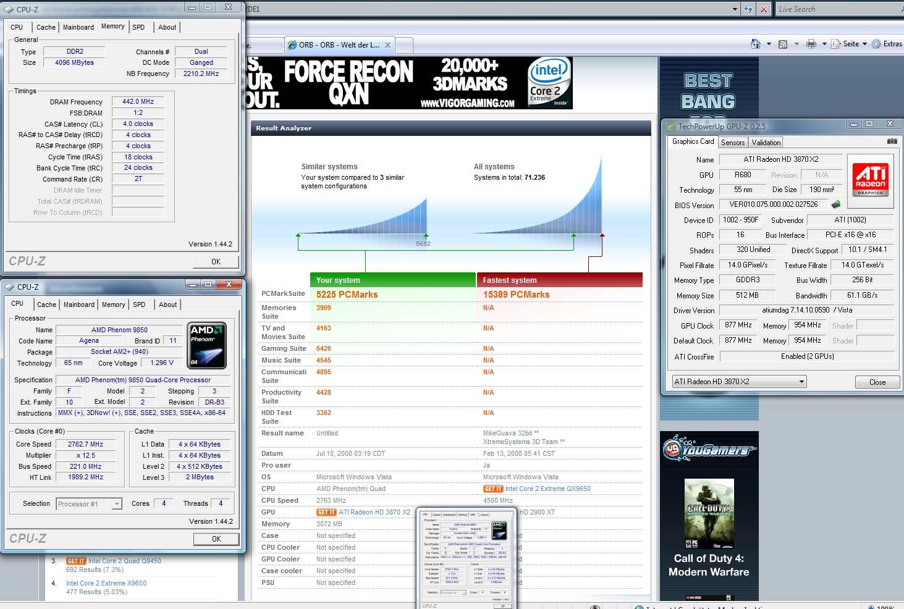Viewport: 904px width, 609px height.
Task: Click the 5225 PCMarks score
Action: (347, 295)
